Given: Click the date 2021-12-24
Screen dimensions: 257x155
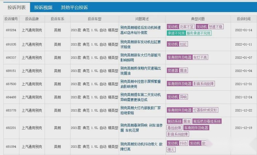Looking at the screenshot, I should pyautogui.click(x=243, y=97).
